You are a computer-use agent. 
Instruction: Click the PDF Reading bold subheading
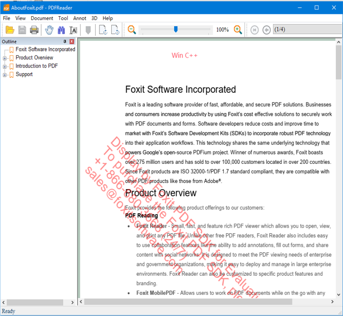click(x=142, y=216)
